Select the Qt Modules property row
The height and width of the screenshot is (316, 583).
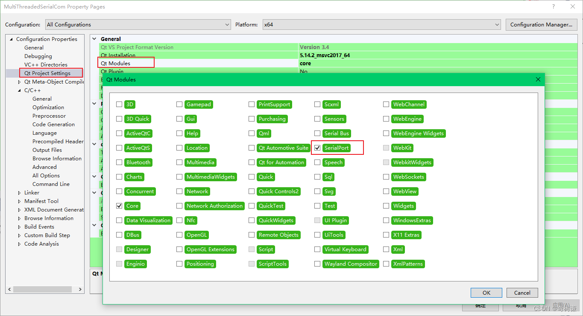338,63
